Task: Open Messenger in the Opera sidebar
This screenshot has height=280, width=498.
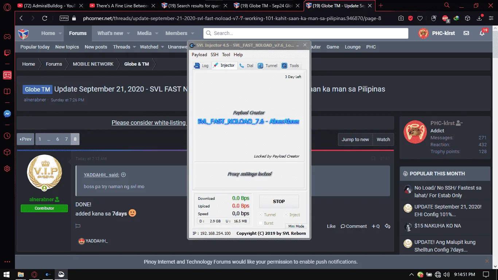Action: [7, 114]
